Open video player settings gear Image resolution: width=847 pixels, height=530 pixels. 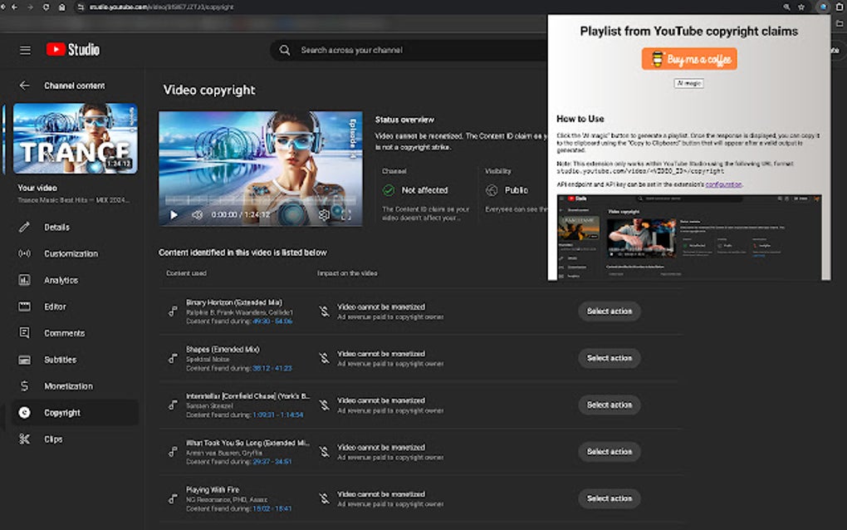324,215
